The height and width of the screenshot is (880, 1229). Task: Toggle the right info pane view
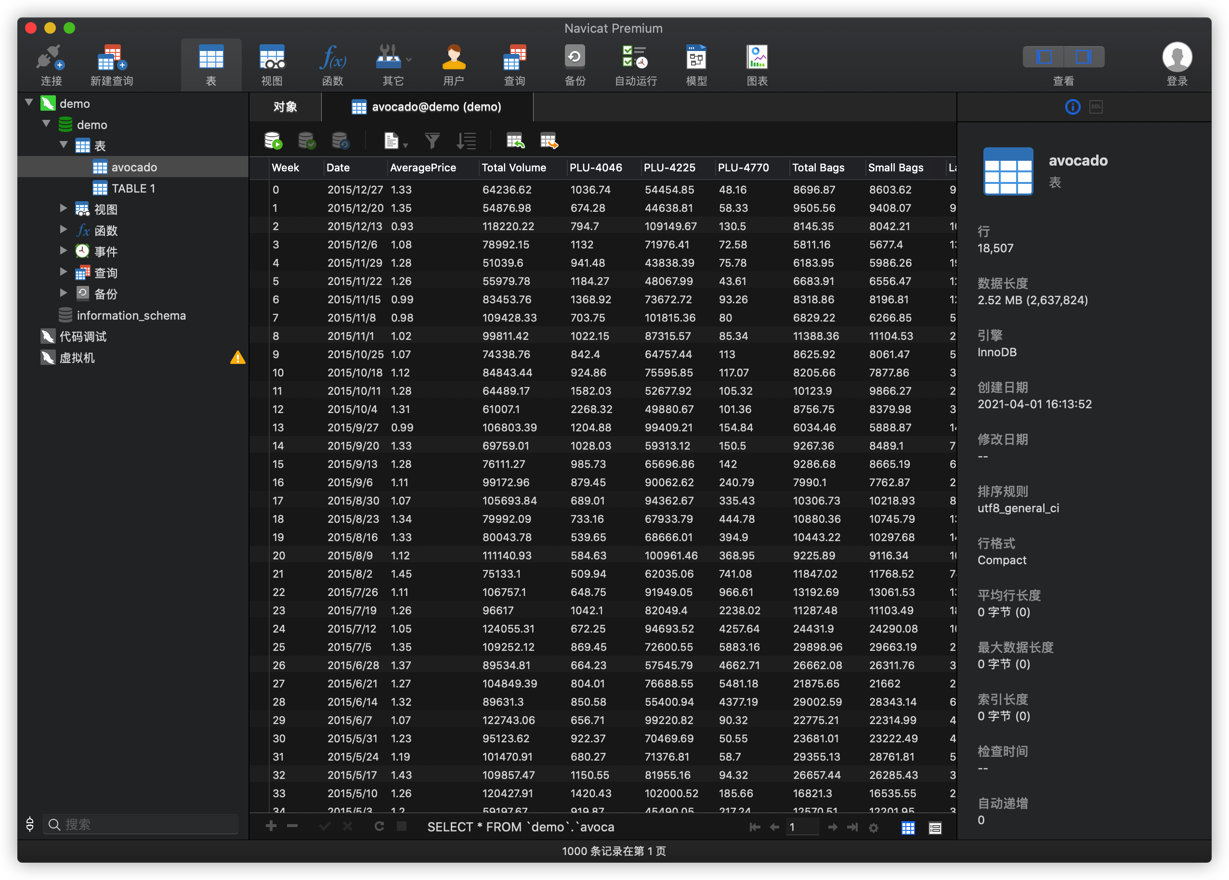(x=1083, y=57)
